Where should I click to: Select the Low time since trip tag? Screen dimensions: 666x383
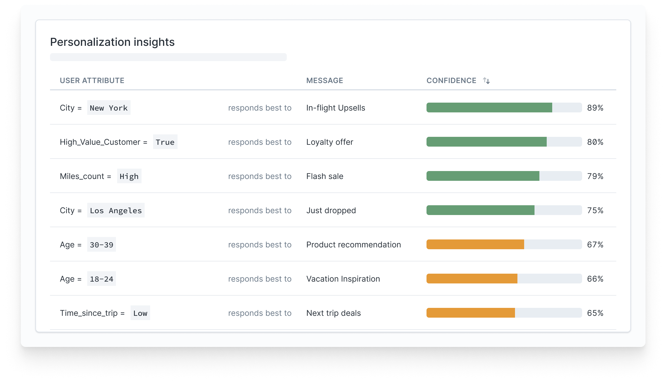coord(140,313)
